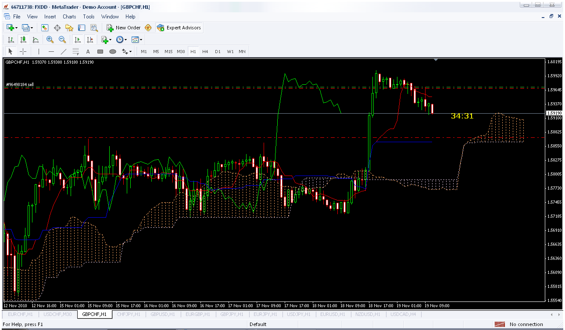
Task: Select the Text tool (A)
Action: [88, 51]
